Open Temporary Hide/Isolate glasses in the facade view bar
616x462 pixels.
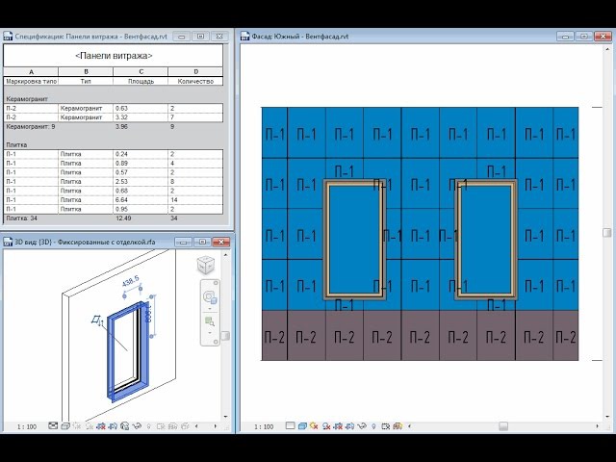coord(362,426)
